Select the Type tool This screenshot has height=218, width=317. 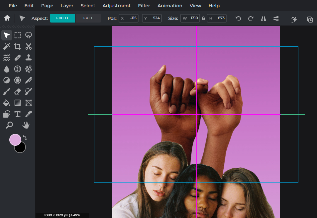[17, 114]
